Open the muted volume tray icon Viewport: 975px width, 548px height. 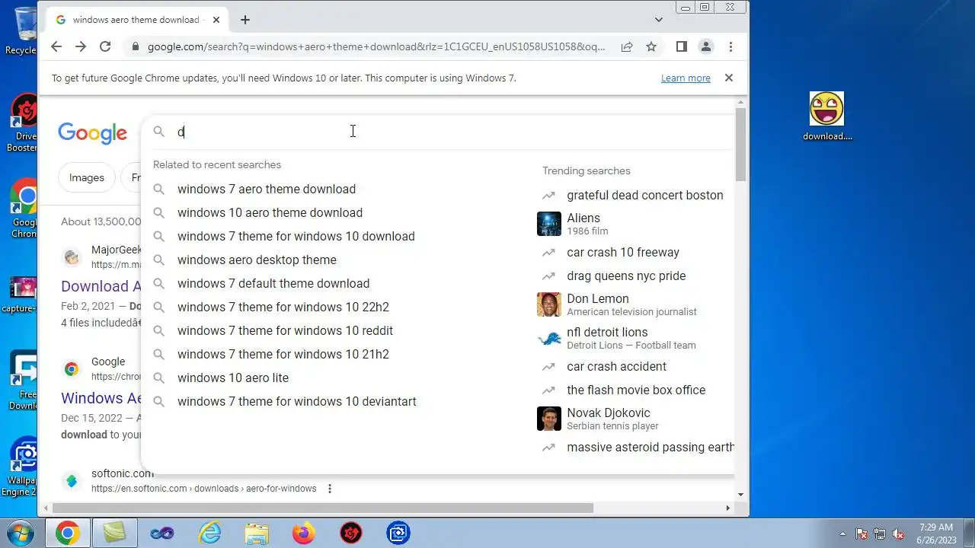(x=899, y=534)
